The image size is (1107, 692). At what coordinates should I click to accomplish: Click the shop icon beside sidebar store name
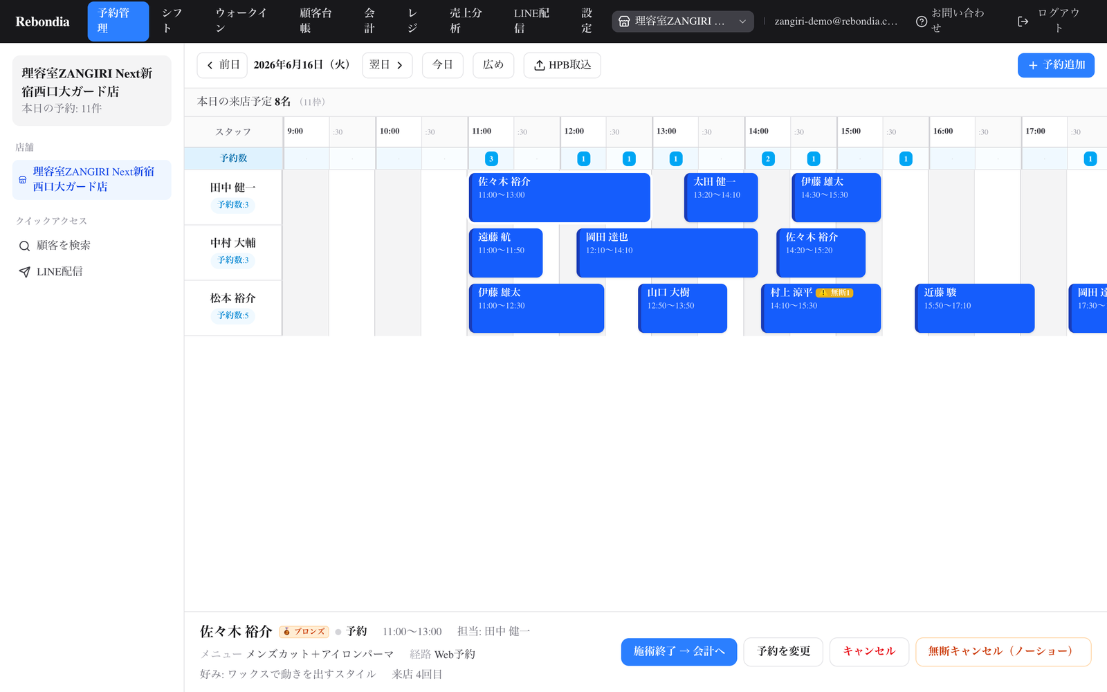coord(22,179)
